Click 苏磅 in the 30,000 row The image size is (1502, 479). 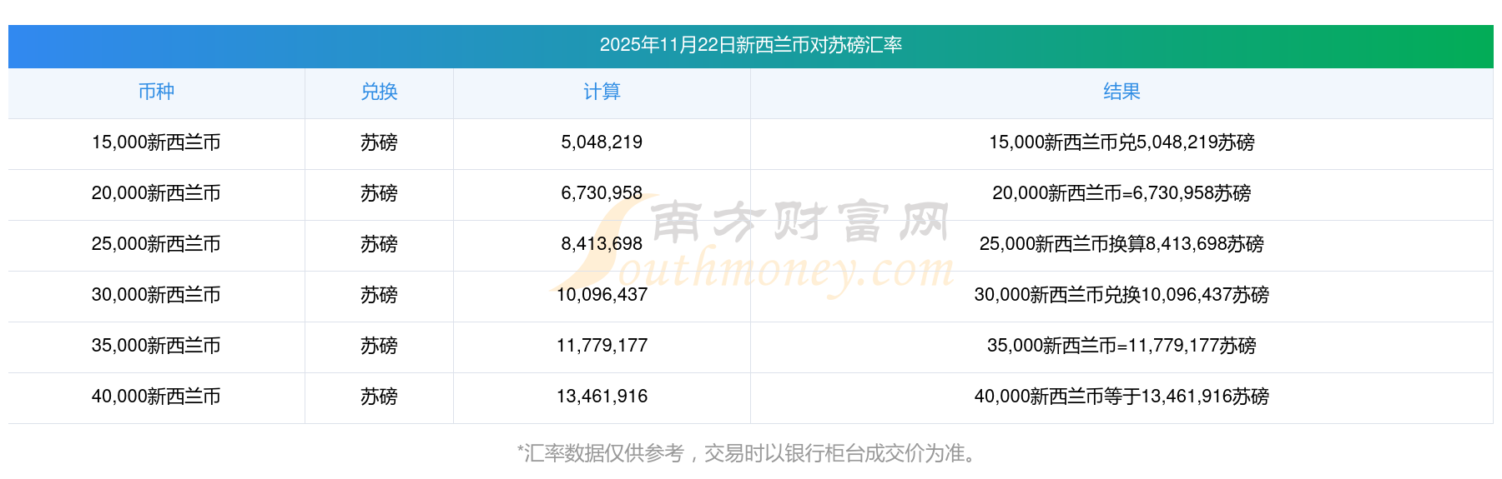point(379,295)
